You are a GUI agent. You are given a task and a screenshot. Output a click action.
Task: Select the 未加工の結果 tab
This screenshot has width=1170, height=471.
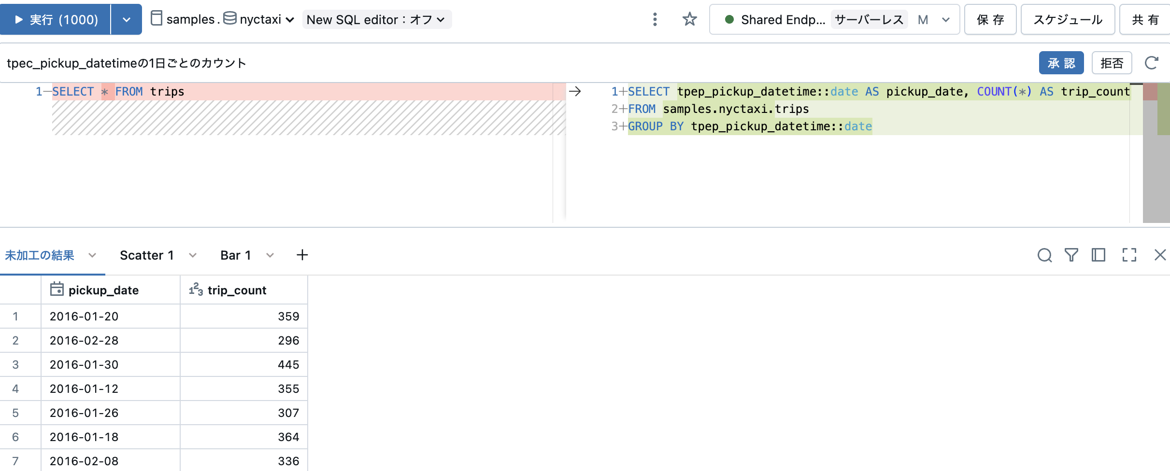[x=40, y=255]
